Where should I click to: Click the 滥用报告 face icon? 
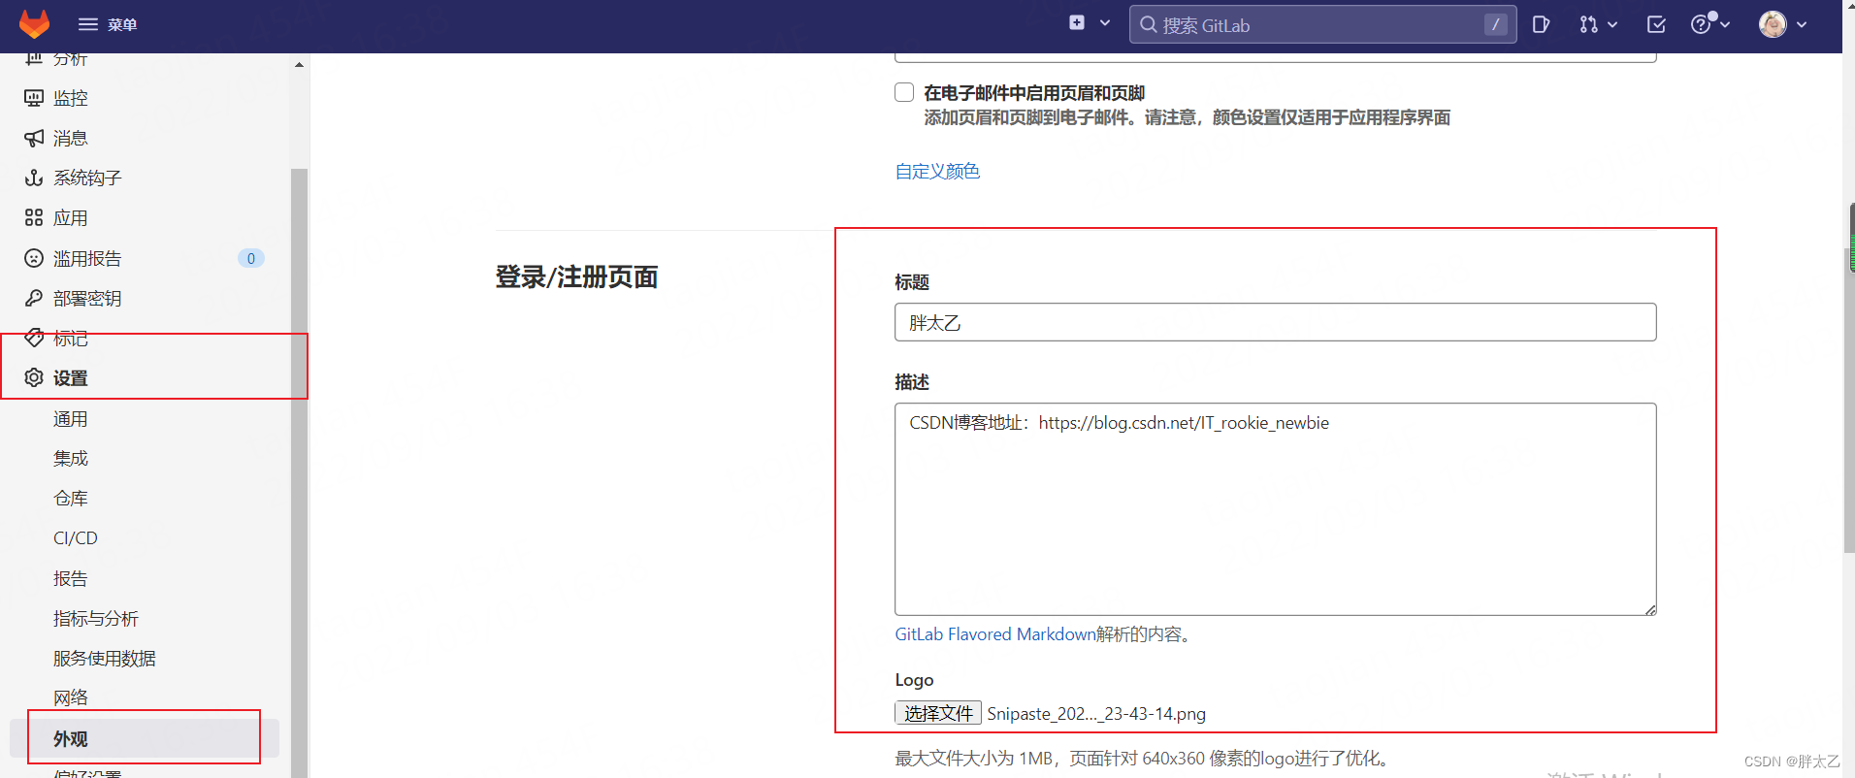(34, 258)
